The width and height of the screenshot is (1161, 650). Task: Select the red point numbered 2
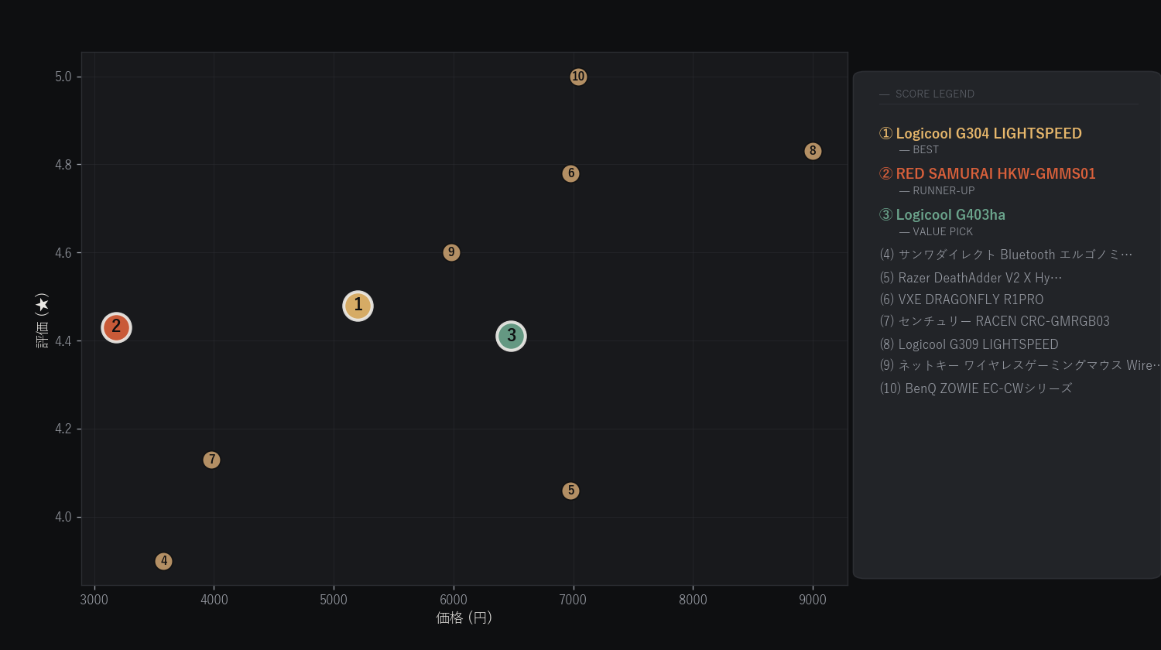(116, 327)
